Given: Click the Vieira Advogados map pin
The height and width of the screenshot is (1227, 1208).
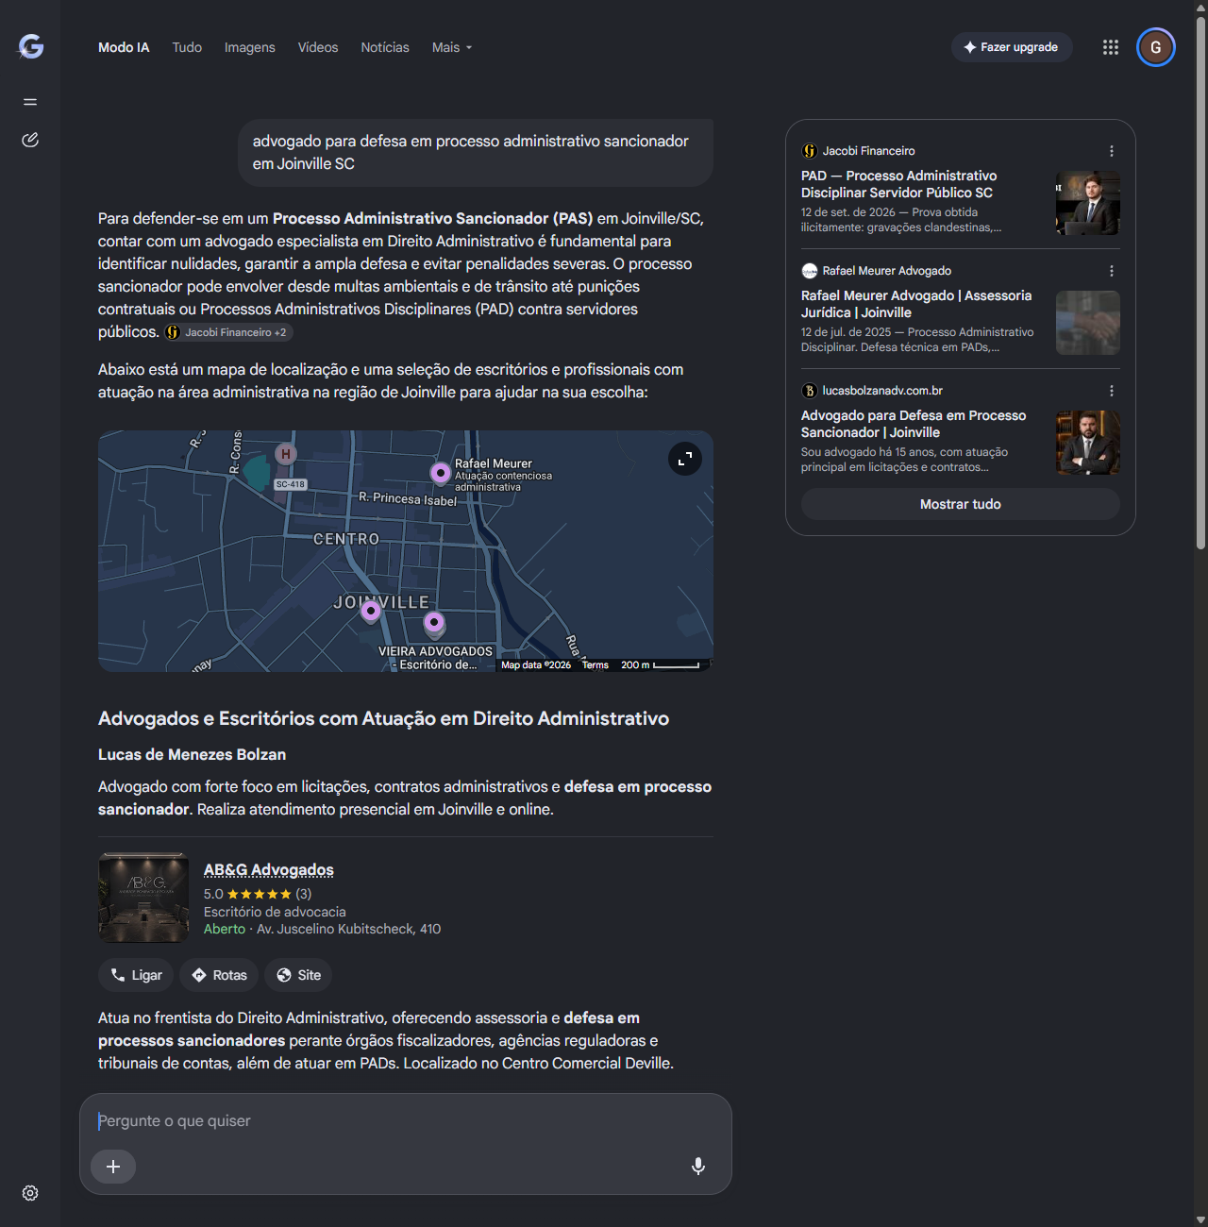Looking at the screenshot, I should coord(434,623).
